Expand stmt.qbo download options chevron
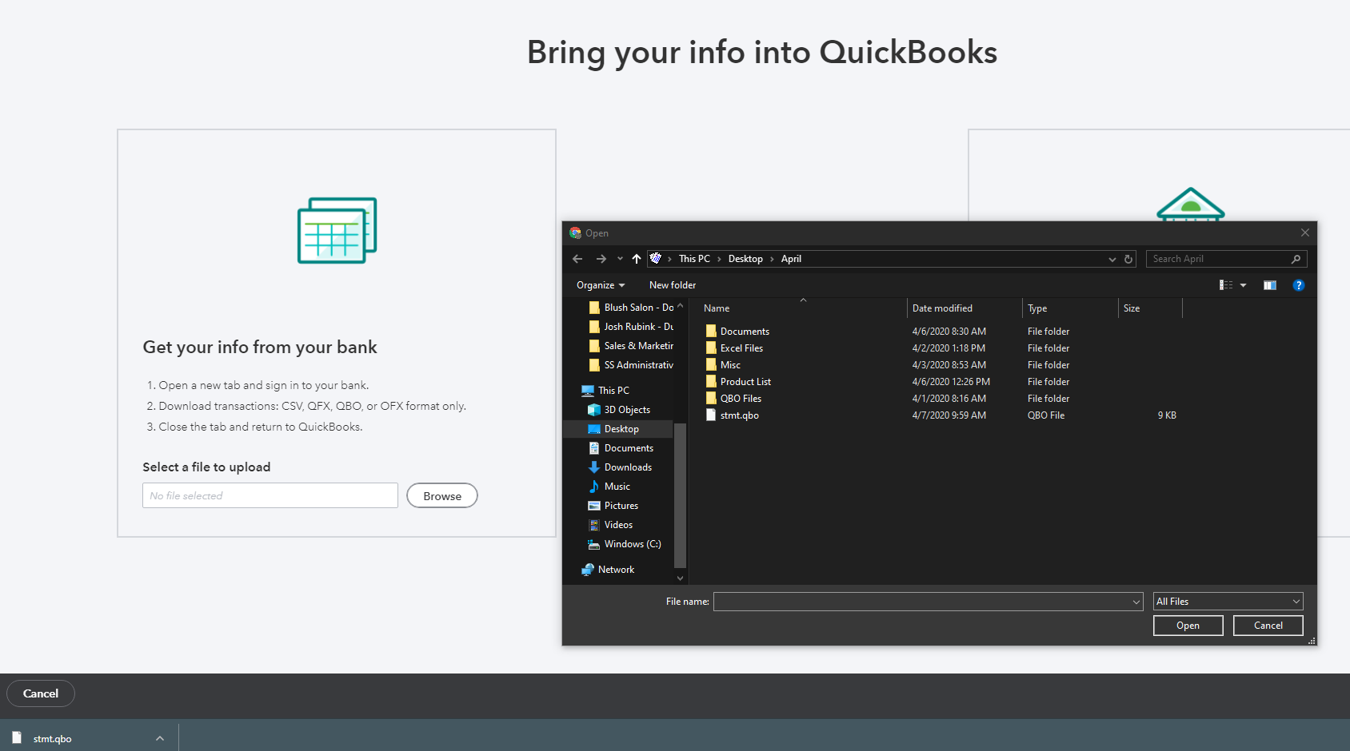1350x751 pixels. 160,739
